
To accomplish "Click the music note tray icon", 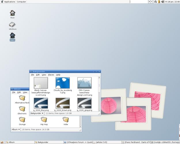I will pos(156,2).
